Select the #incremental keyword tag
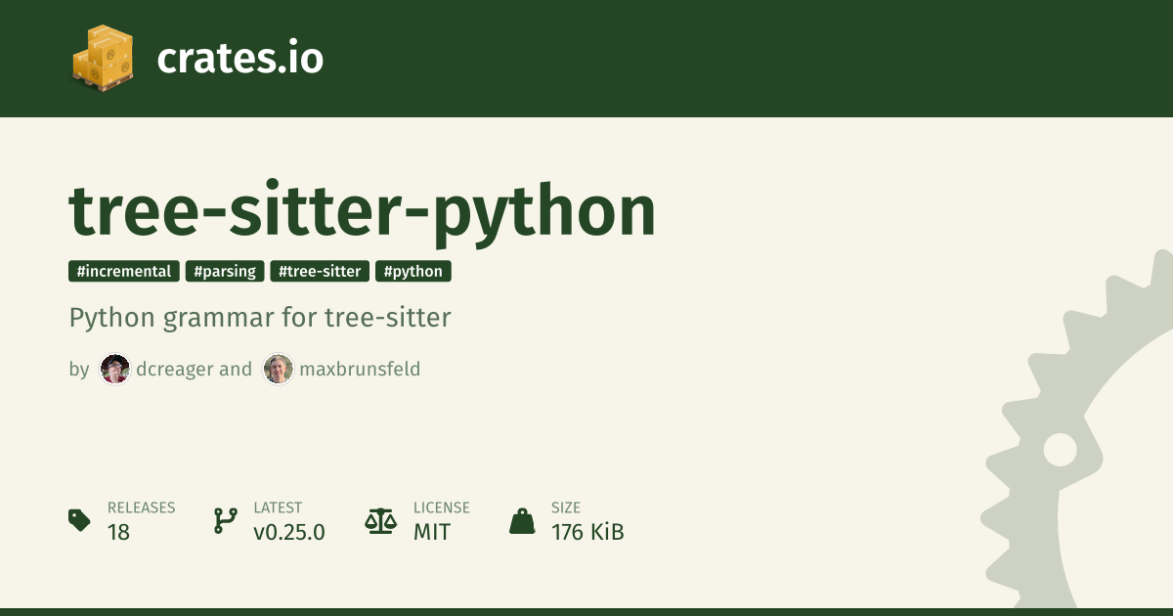 coord(124,272)
